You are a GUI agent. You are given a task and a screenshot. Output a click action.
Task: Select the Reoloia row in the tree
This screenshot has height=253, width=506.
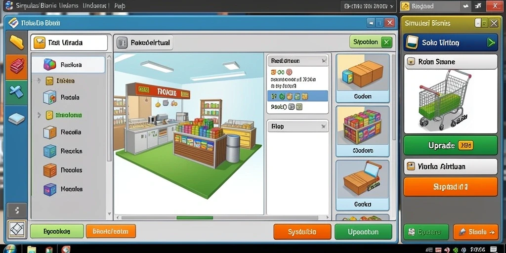pos(68,65)
